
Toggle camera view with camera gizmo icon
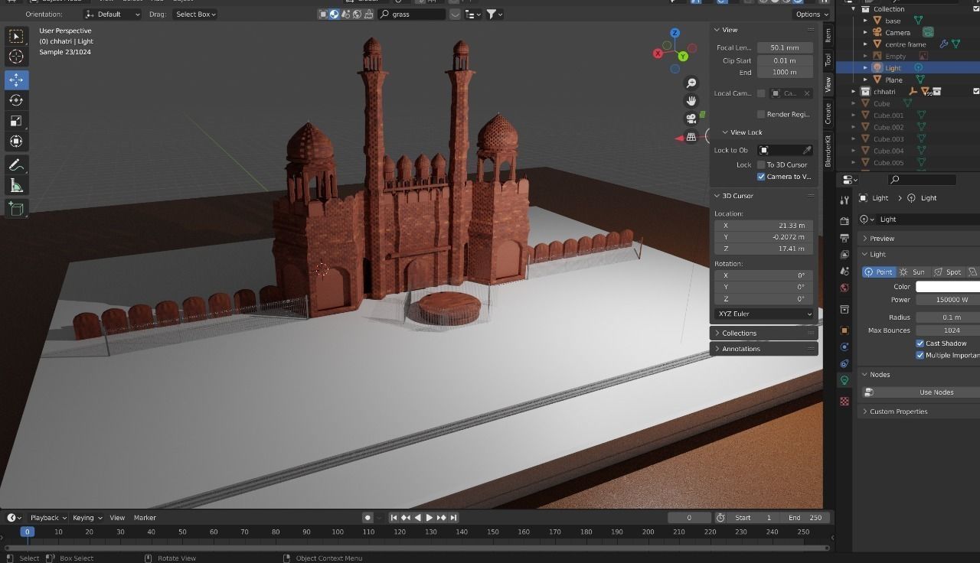click(691, 119)
